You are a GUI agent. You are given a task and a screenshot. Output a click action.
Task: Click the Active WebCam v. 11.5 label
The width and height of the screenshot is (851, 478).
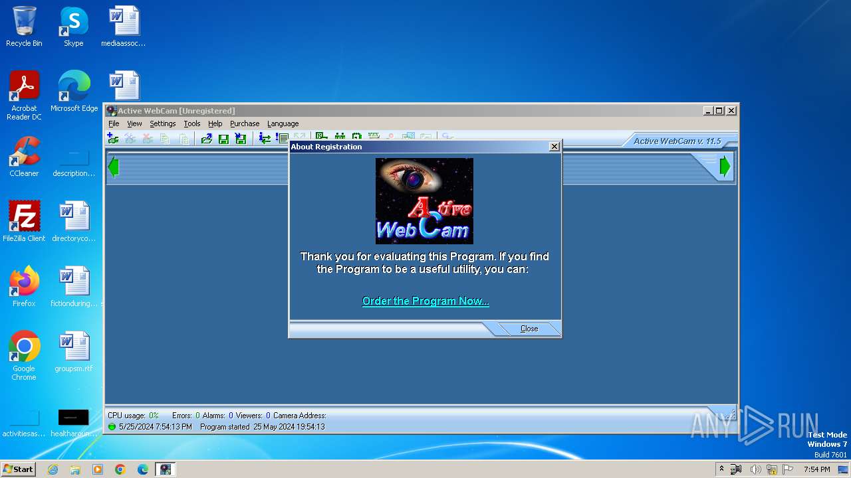677,141
